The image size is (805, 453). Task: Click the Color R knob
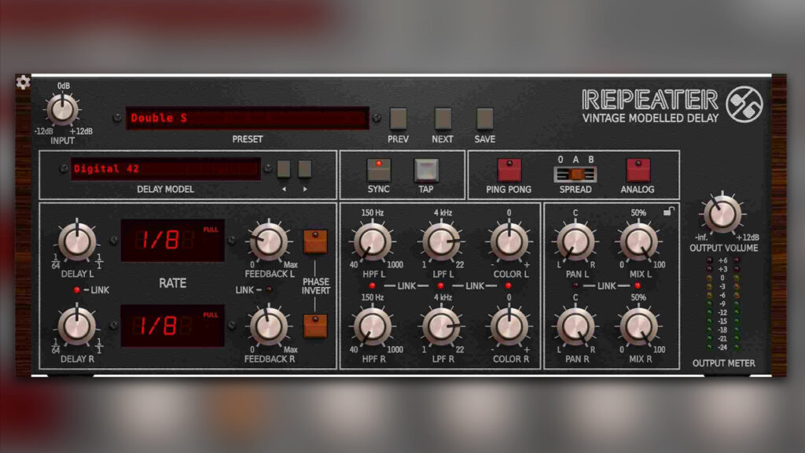tap(509, 326)
